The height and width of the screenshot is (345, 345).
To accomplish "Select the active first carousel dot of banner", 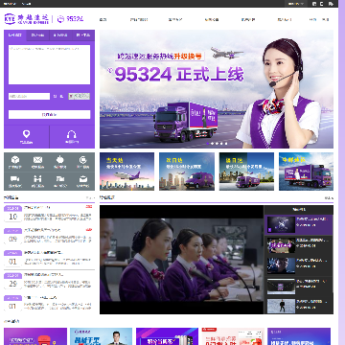I will (x=208, y=144).
